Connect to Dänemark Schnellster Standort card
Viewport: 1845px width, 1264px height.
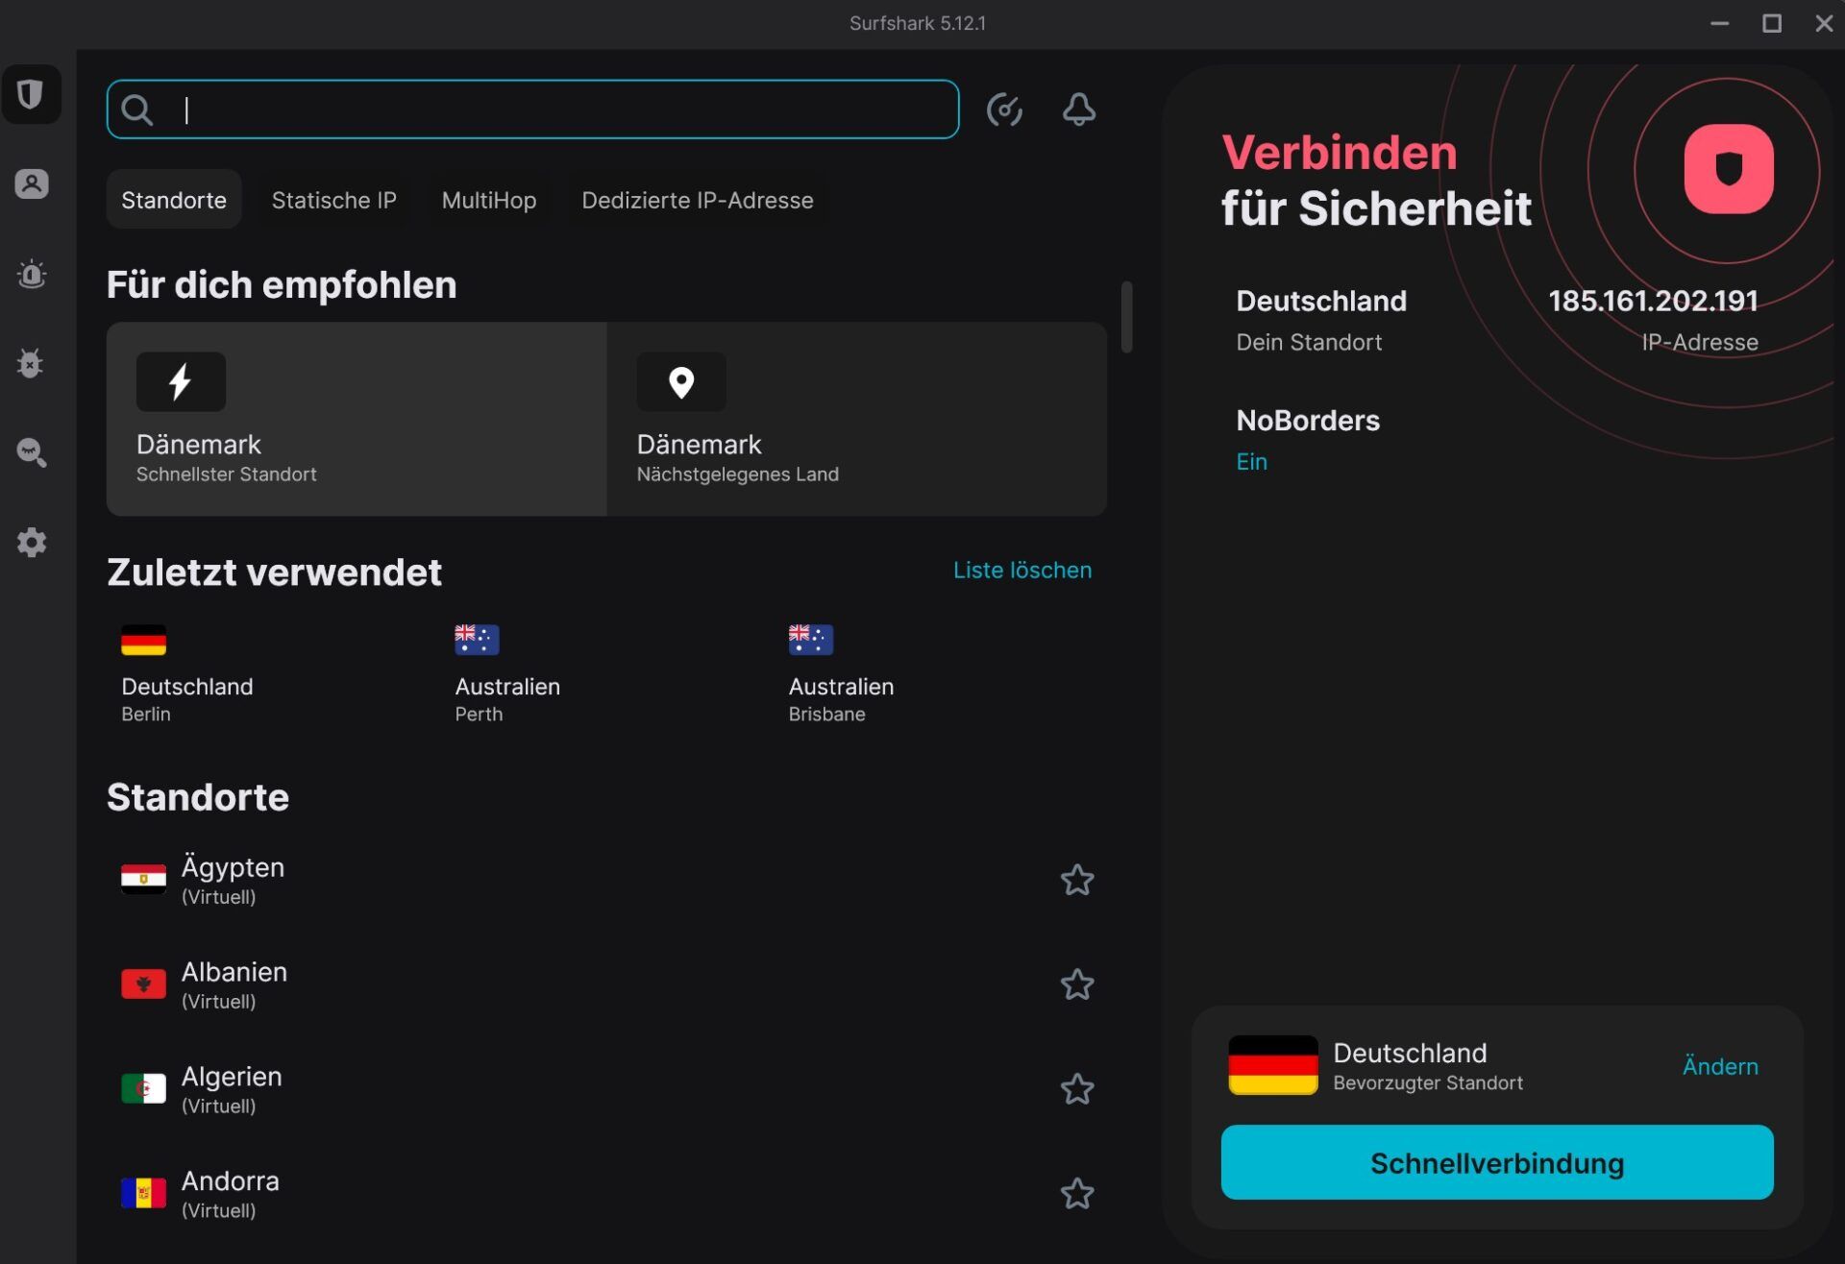click(357, 419)
